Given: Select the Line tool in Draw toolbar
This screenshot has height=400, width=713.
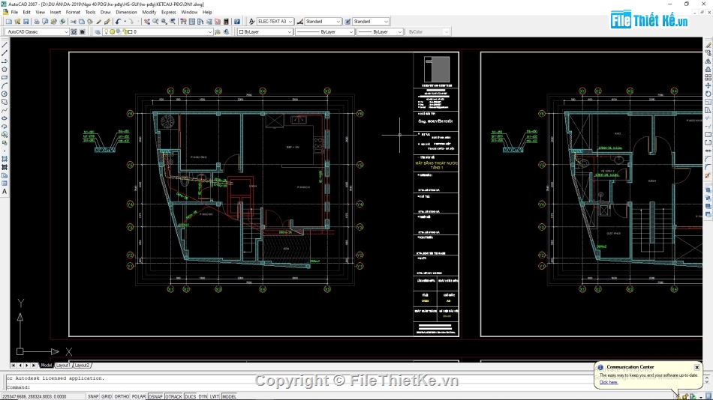Looking at the screenshot, I should (5, 45).
